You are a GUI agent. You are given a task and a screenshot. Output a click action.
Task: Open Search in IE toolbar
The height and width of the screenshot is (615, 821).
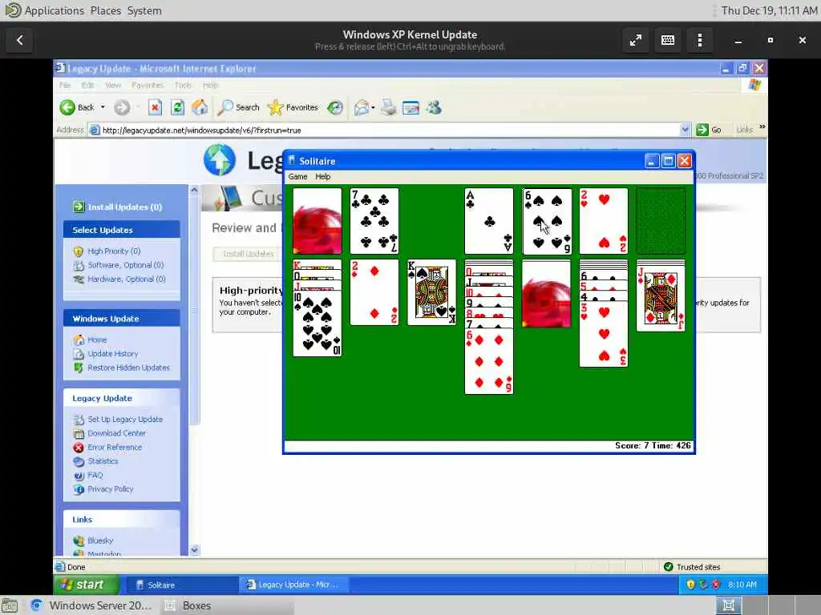(x=239, y=108)
